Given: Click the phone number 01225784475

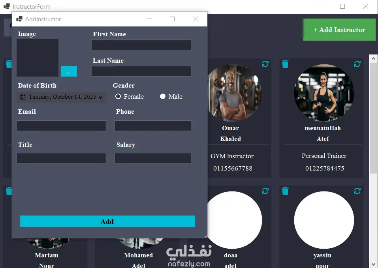Looking at the screenshot, I should click(325, 168).
